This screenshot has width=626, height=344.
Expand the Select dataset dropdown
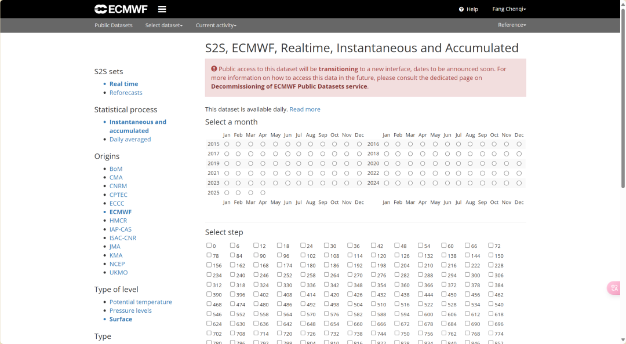pyautogui.click(x=163, y=25)
